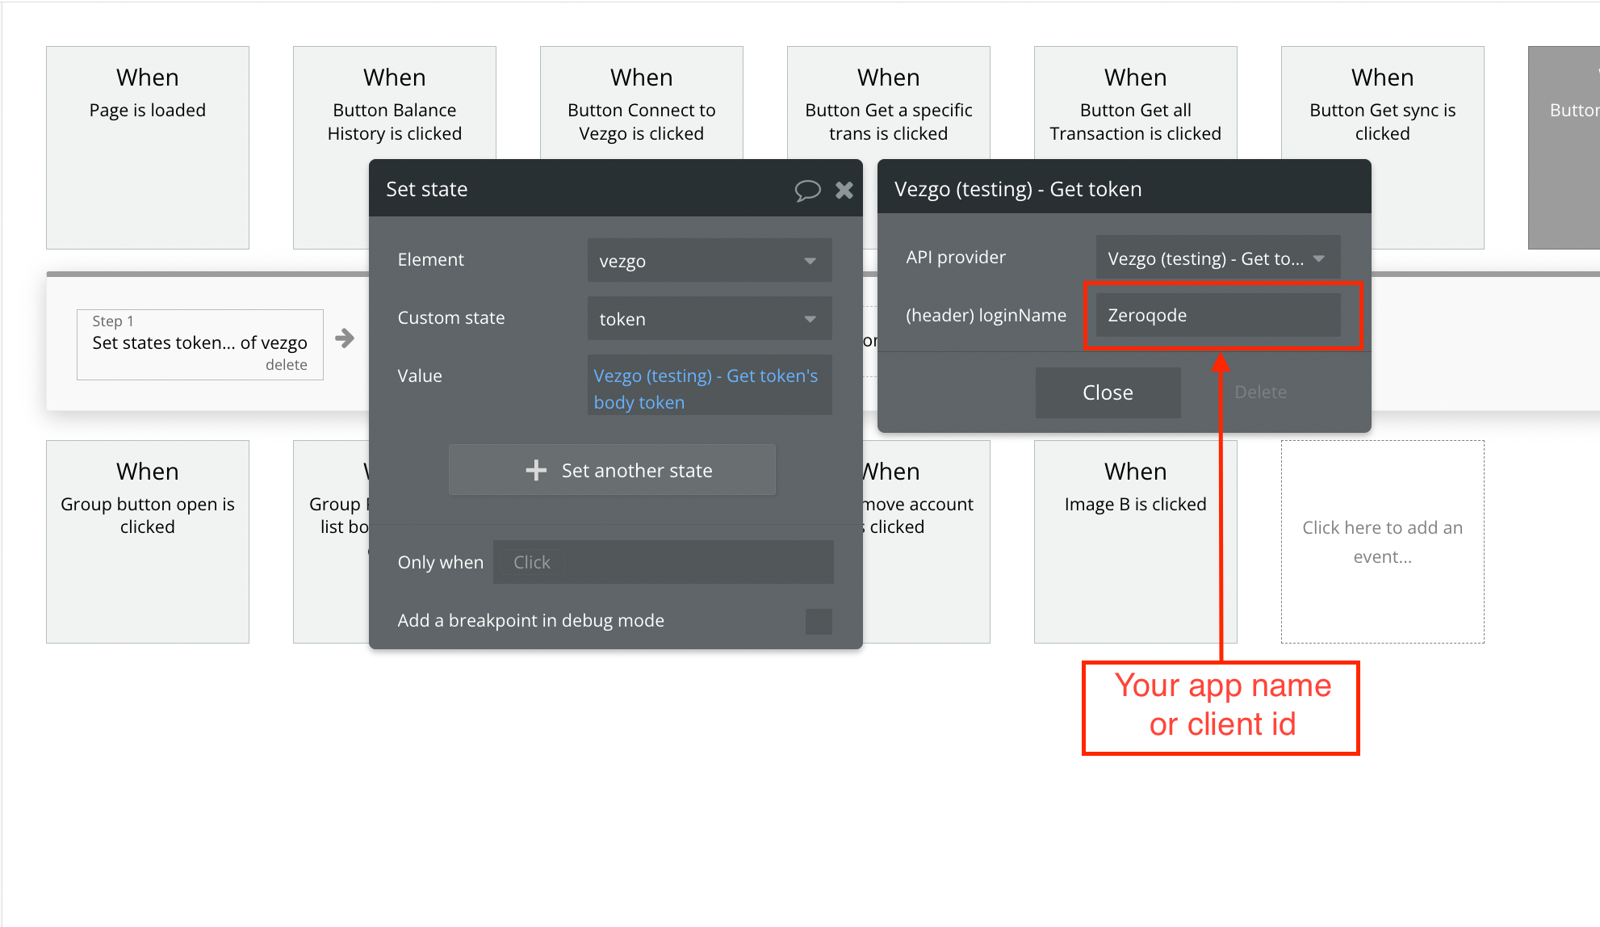Open the Custom state dropdown showing token
Screen dimensions: 1600x927
pos(709,319)
